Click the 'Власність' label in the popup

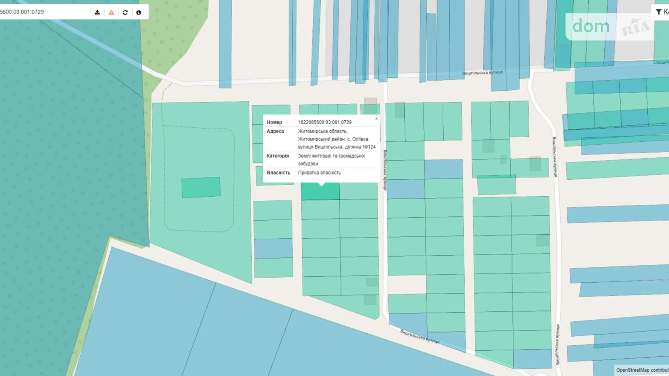pos(278,173)
